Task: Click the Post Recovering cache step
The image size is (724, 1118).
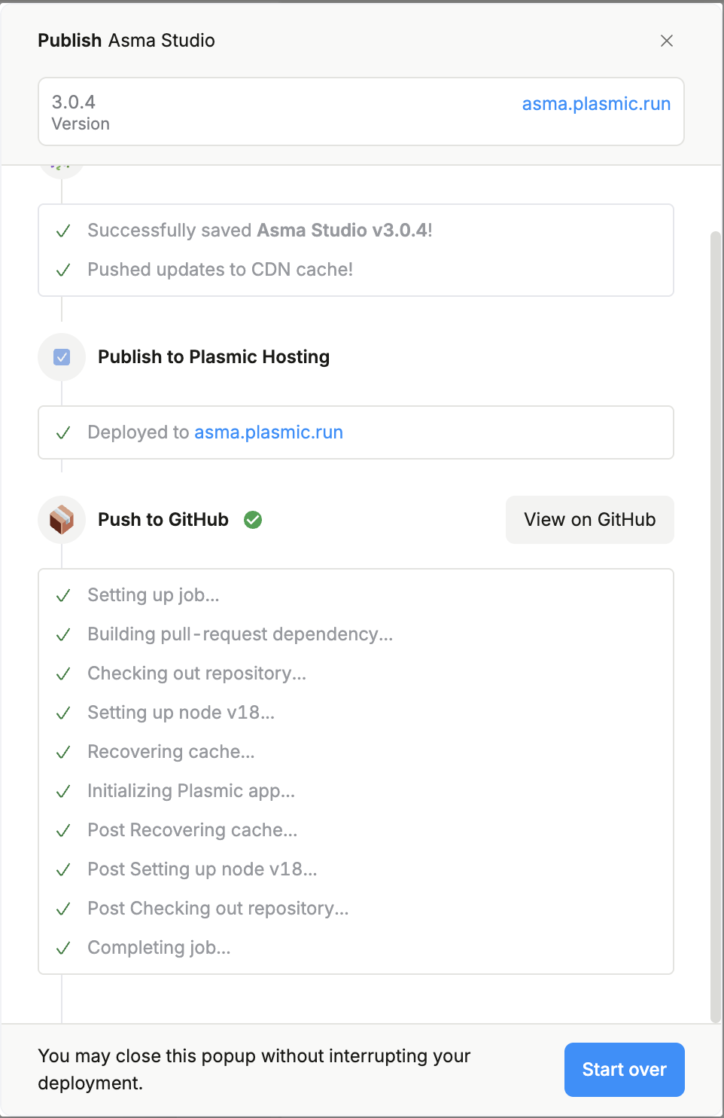Action: pos(193,830)
